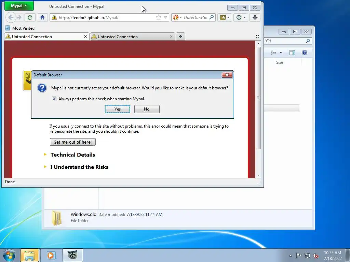This screenshot has width=350, height=262.
Task: Open the tab groups grid icon
Action: pyautogui.click(x=258, y=37)
